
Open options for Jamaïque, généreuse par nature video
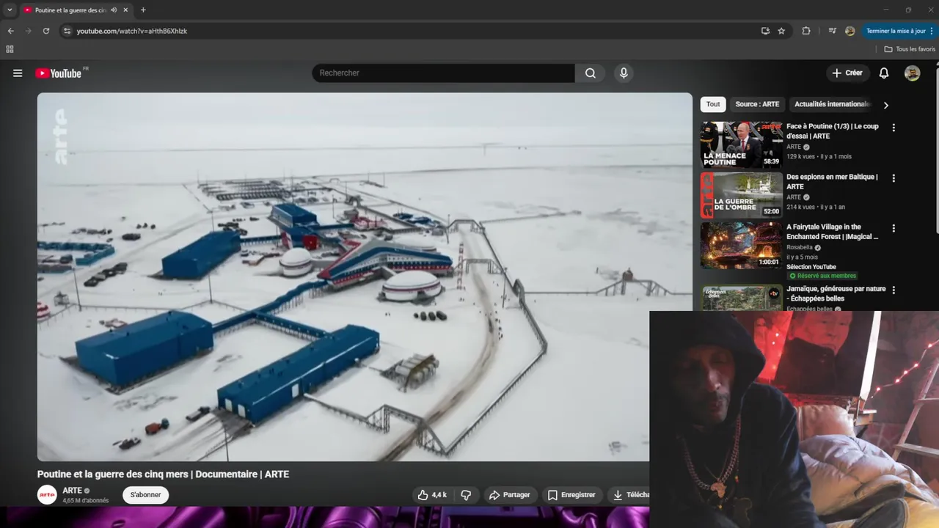[894, 290]
